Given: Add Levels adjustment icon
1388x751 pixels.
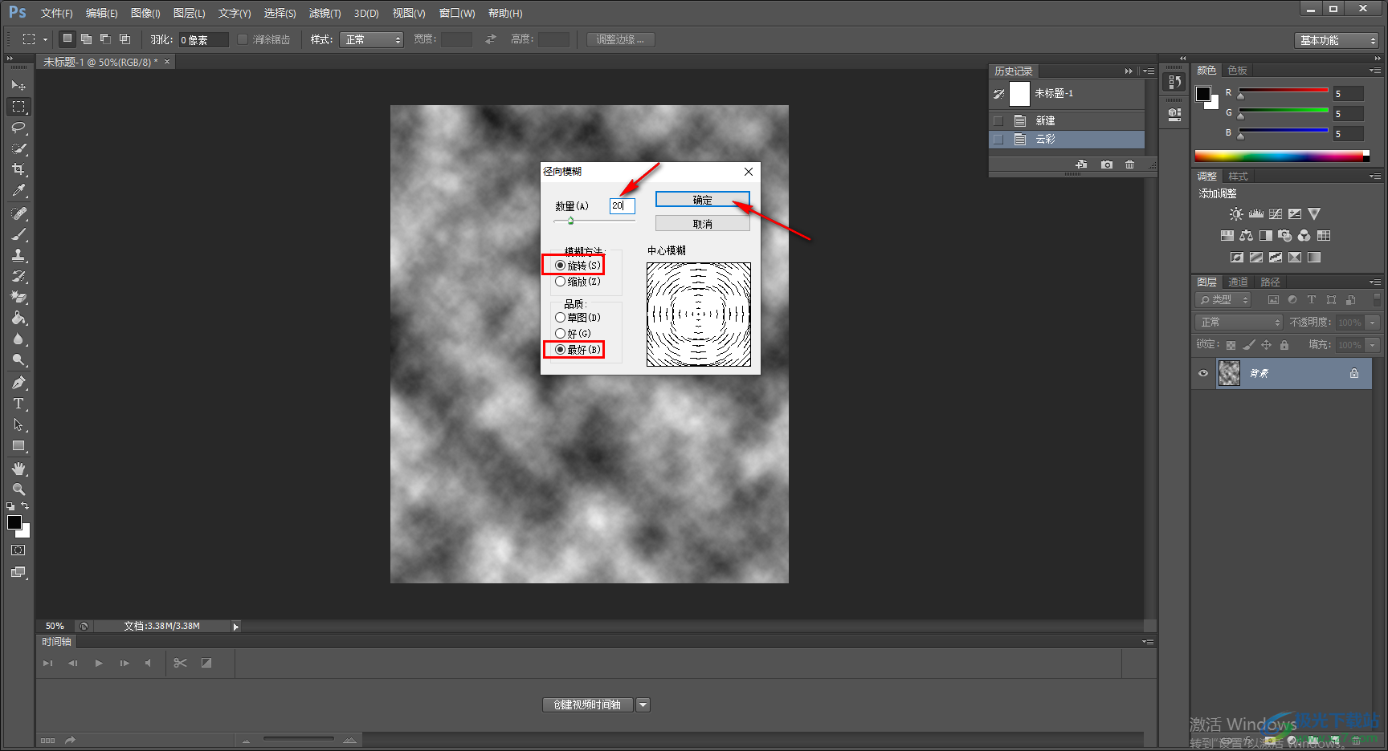Looking at the screenshot, I should (x=1256, y=214).
